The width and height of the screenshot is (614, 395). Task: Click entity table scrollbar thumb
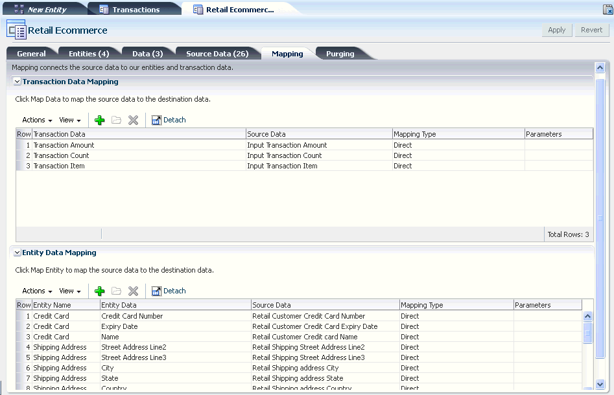[x=587, y=333]
